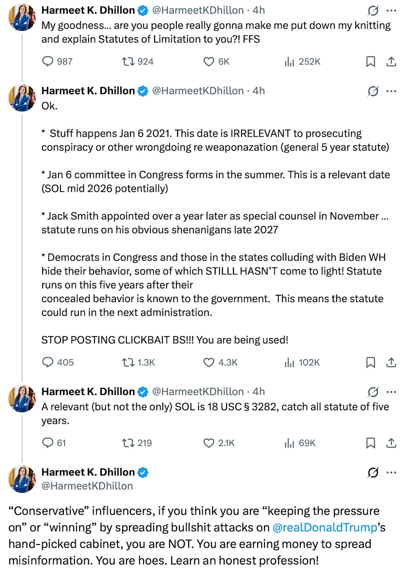Open the more options menu on the bottom tweet

point(392,472)
